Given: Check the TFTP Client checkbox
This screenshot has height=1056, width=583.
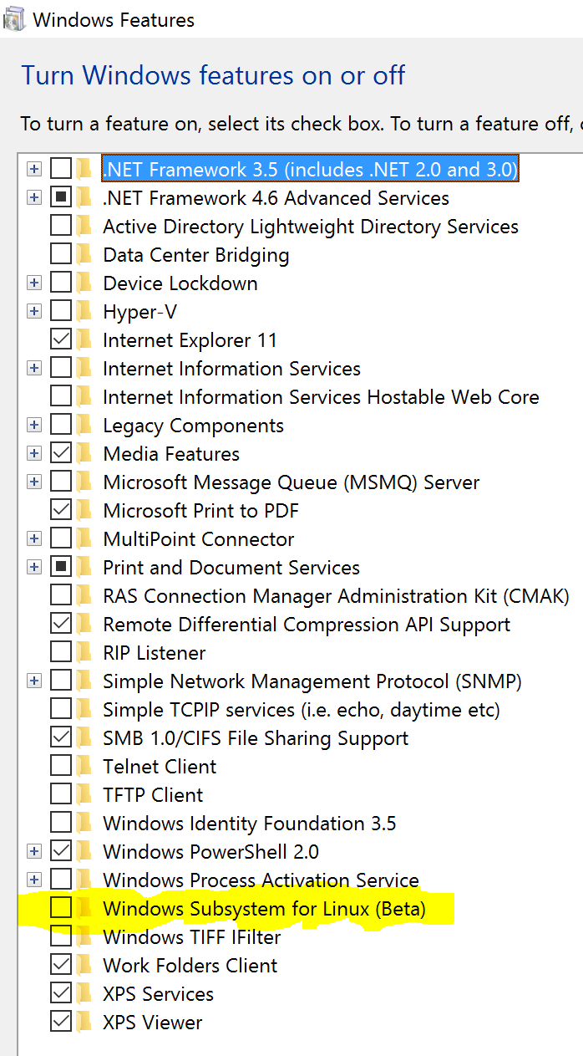Looking at the screenshot, I should point(61,795).
